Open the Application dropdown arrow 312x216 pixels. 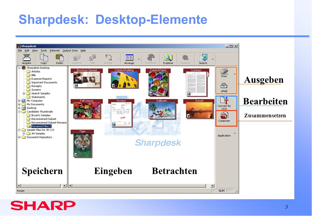pos(235,133)
